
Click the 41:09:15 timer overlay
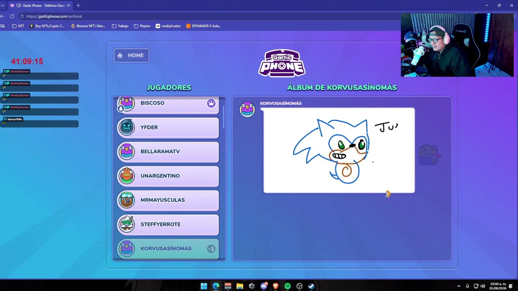point(27,61)
